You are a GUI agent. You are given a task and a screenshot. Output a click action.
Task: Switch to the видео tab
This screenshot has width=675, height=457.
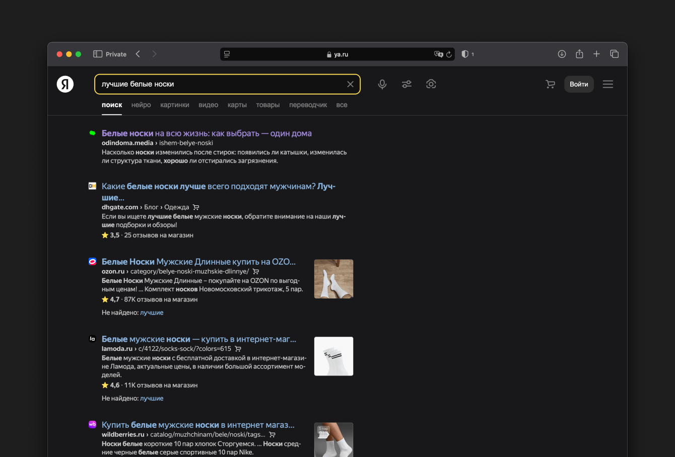209,105
